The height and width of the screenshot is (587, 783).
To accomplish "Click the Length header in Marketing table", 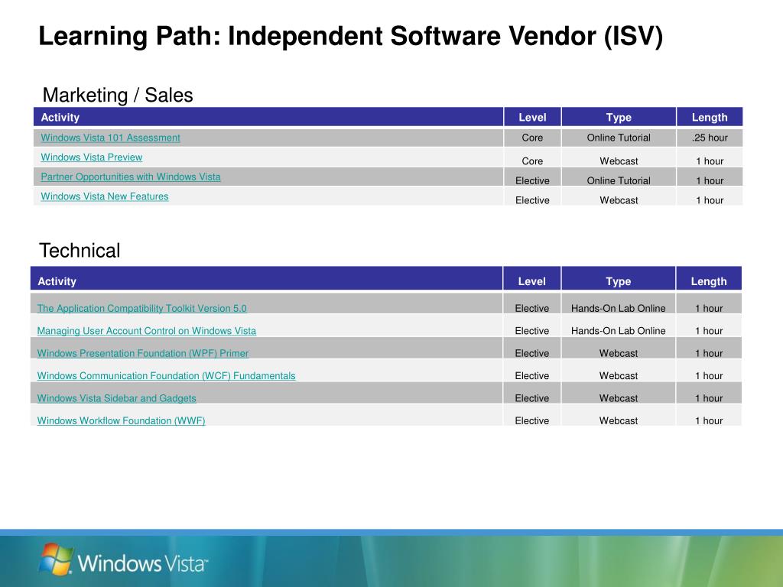I will [710, 117].
